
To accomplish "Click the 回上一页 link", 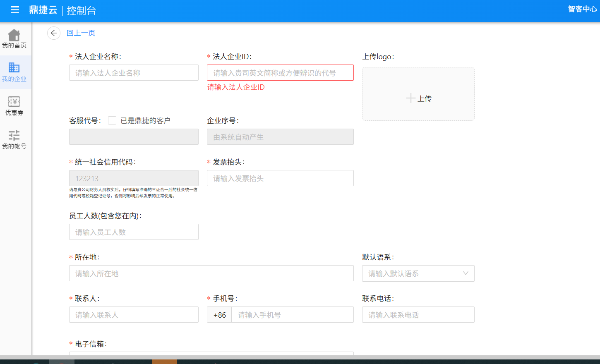I will [81, 33].
